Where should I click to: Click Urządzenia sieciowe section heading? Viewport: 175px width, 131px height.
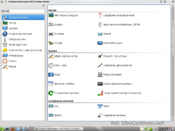(x=61, y=101)
